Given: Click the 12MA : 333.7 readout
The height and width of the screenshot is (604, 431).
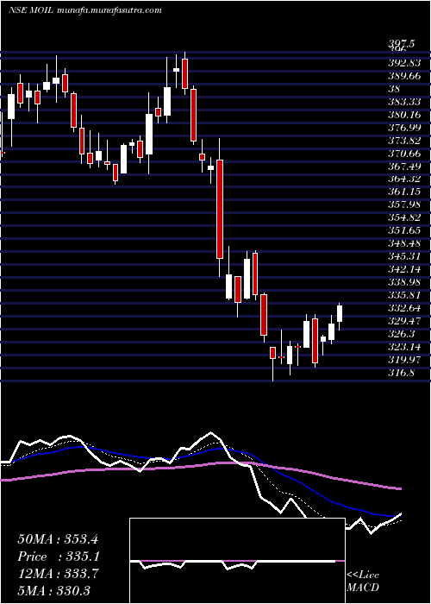Looking at the screenshot, I should [58, 574].
